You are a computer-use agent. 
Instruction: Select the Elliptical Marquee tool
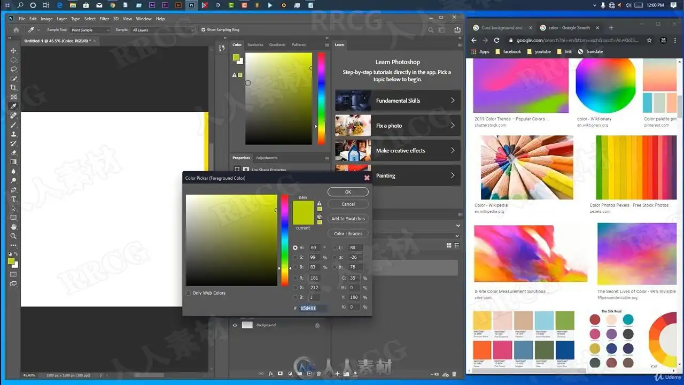click(14, 60)
